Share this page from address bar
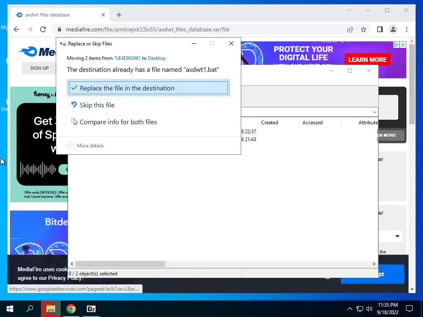The height and width of the screenshot is (317, 423). click(x=350, y=29)
